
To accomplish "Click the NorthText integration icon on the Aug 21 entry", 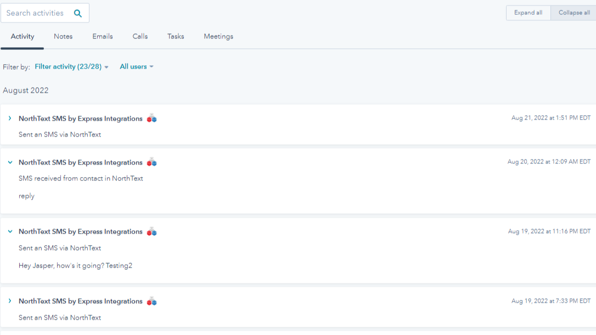I will coord(151,118).
